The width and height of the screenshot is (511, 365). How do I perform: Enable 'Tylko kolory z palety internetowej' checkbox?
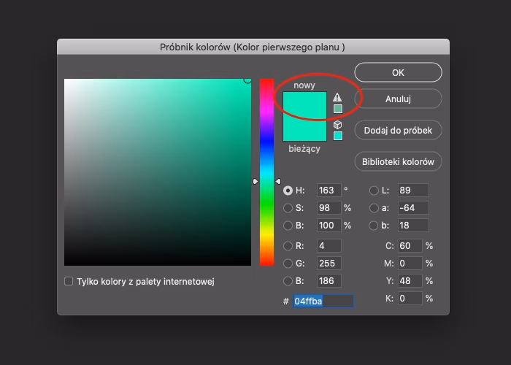coord(69,281)
